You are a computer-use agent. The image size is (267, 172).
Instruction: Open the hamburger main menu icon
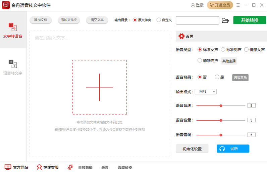coord(238,5)
